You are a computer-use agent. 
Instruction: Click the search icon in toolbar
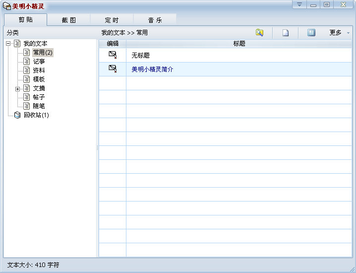259,32
